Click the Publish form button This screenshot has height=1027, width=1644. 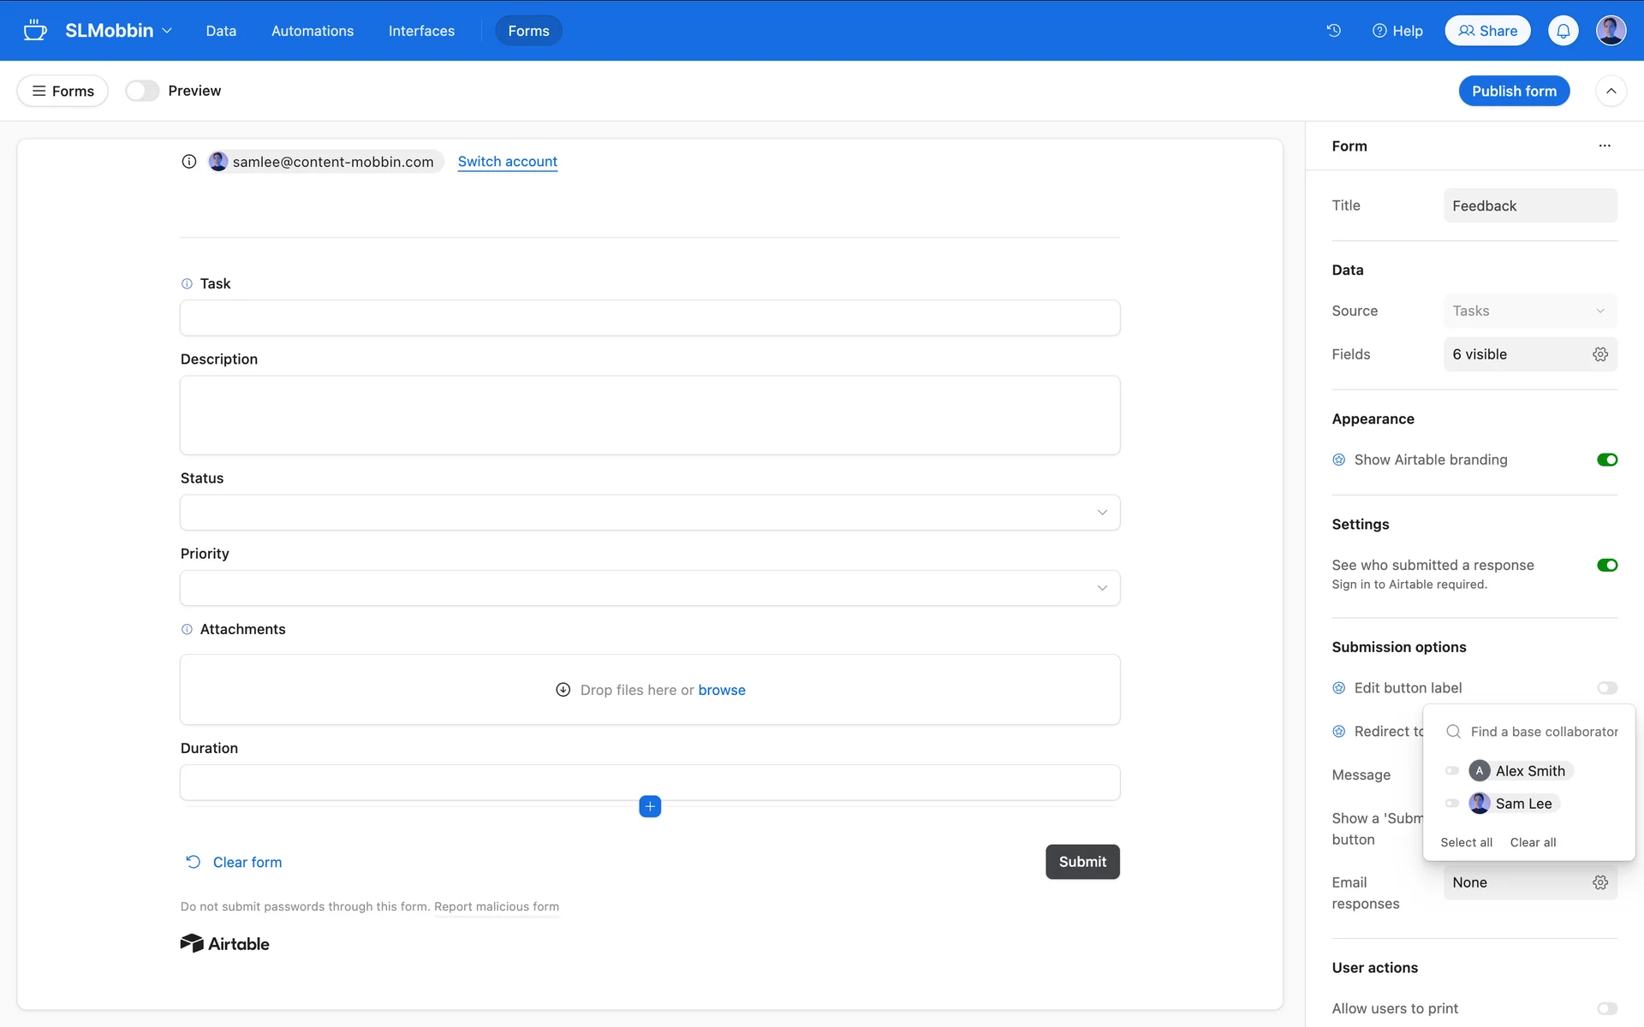pos(1513,91)
